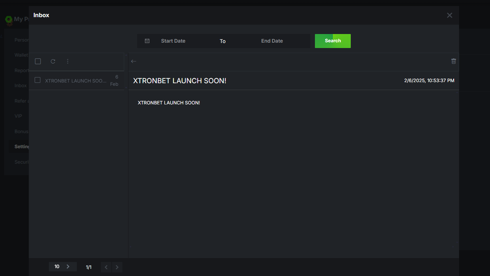Click the calendar icon in date range
The image size is (490, 276).
point(147,41)
